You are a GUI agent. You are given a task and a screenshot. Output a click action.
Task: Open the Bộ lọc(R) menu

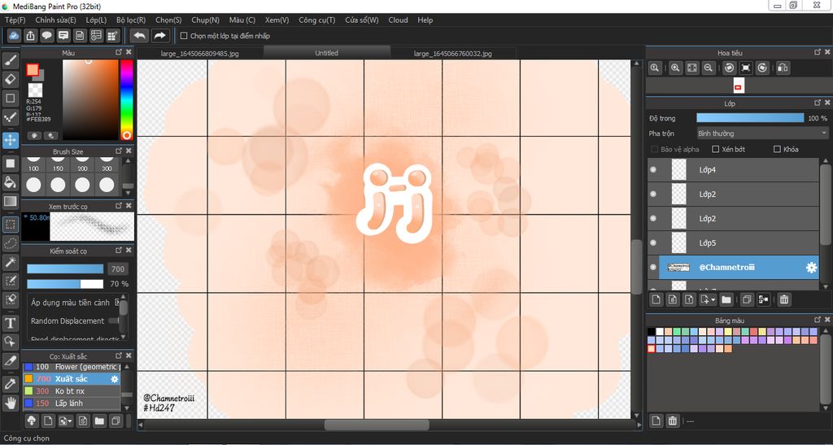tap(131, 20)
